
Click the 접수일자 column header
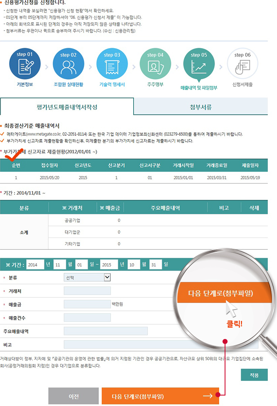pos(49,165)
